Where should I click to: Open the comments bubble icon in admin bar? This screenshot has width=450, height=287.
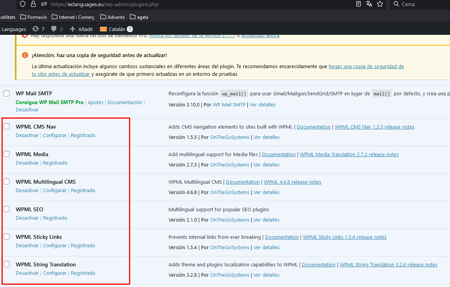click(54, 29)
